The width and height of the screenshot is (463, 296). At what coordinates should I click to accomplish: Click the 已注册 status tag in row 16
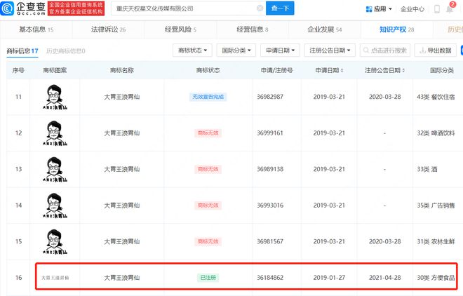coord(208,278)
